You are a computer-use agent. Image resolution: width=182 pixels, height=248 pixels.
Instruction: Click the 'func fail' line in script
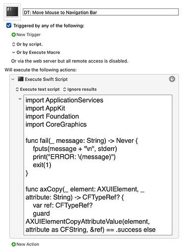click(x=82, y=141)
